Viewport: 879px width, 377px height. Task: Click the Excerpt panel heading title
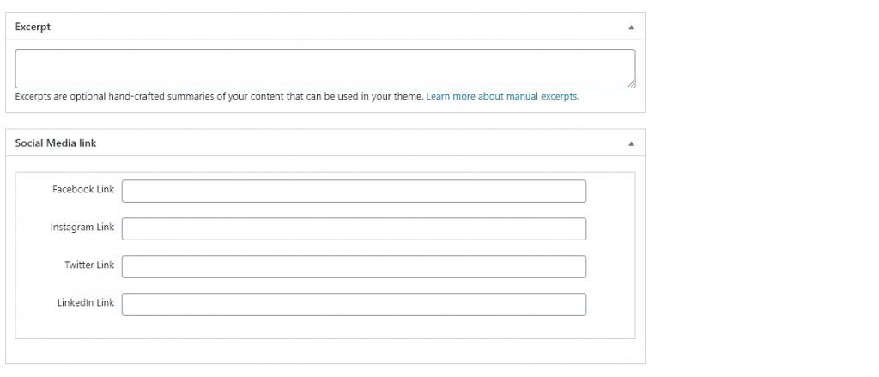point(33,27)
